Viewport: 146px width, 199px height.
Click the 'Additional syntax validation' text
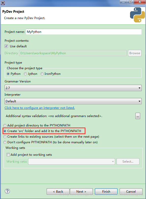26,116
